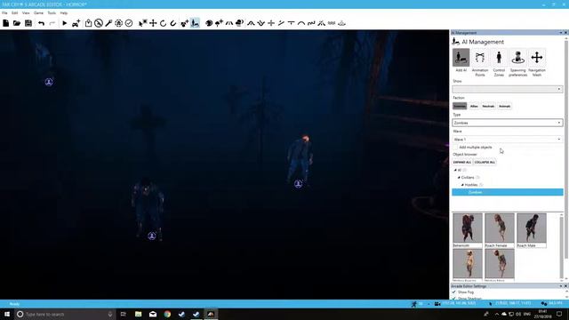Click the AI marker on the standing zombie
The image size is (569, 320).
click(x=298, y=184)
